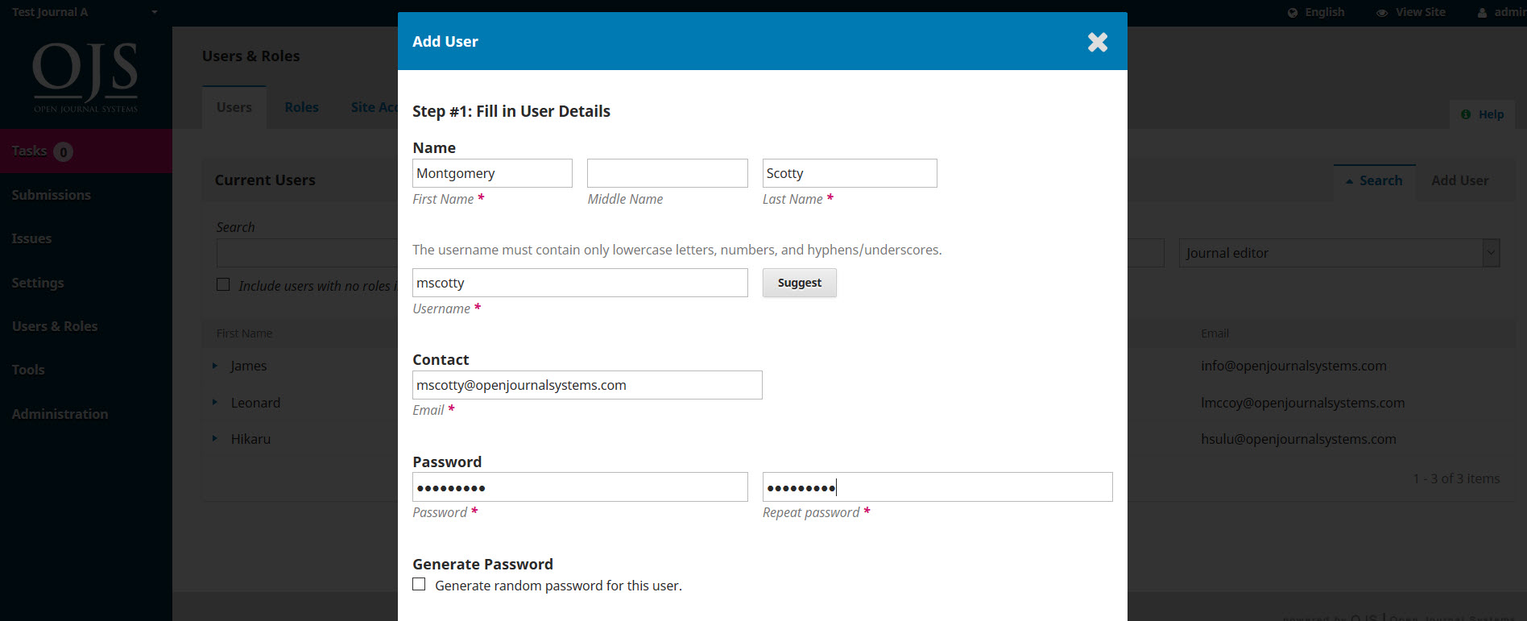Click the empty Middle Name field
Image resolution: width=1527 pixels, height=621 pixels.
point(667,173)
